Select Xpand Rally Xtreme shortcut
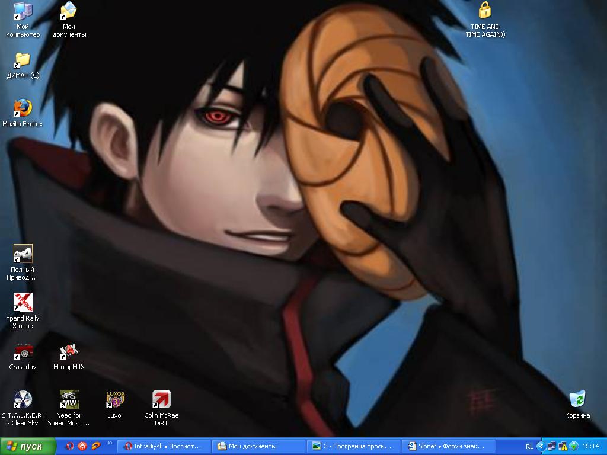The image size is (607, 455). tap(23, 303)
